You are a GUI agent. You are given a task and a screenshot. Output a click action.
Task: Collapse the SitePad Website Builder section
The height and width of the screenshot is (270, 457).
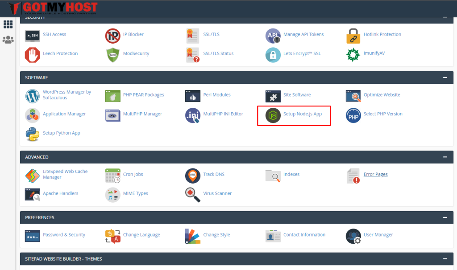point(445,259)
